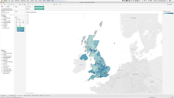This screenshot has width=174, height=98.
Task: Open the Marks type Automatic dropdown
Action: (x=20, y=19)
